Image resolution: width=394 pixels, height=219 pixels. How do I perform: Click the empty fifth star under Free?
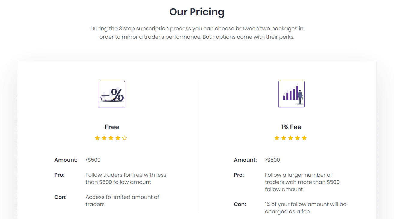125,138
